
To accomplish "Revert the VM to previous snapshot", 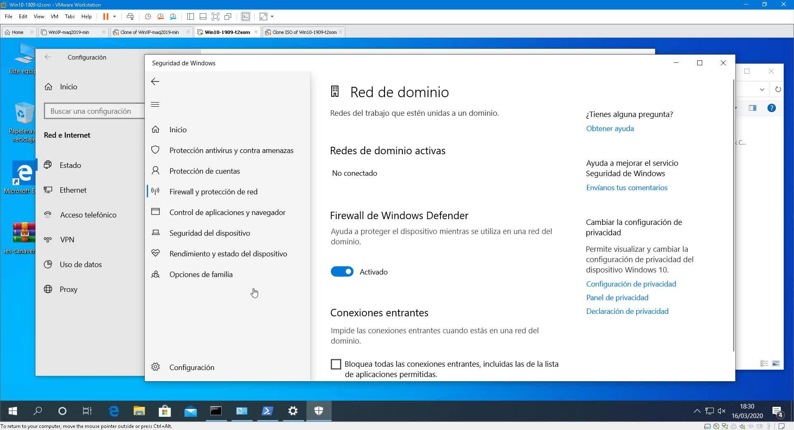I will click(160, 17).
